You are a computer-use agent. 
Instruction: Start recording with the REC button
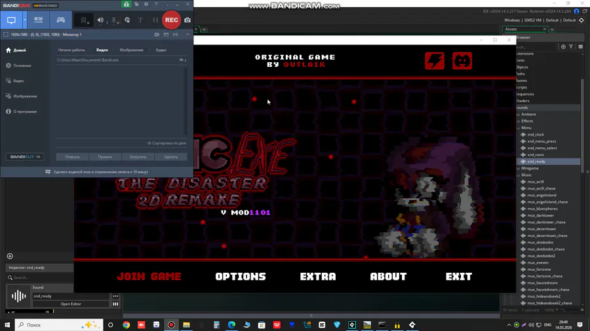coord(171,20)
